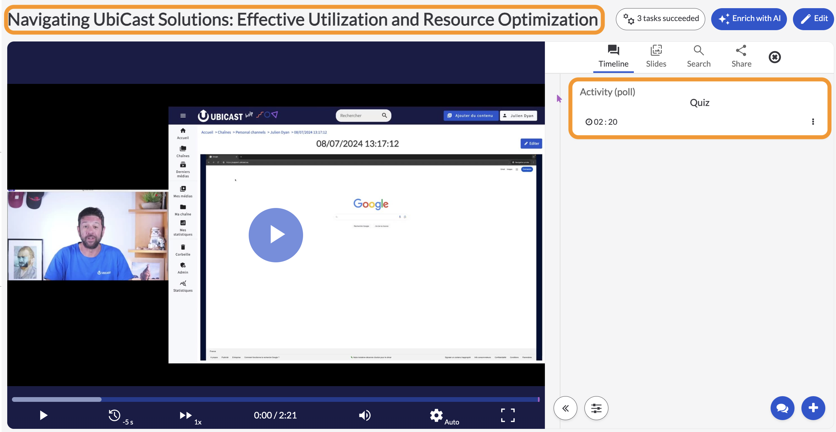Change playback speed at the 1x icon
This screenshot has height=432, width=836.
tap(191, 417)
